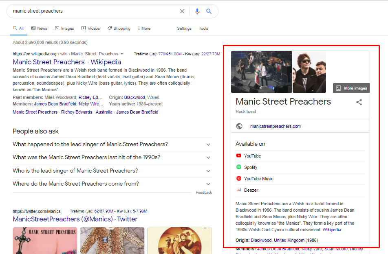
Task: Click into the search field containing manic street preachers
Action: point(94,11)
